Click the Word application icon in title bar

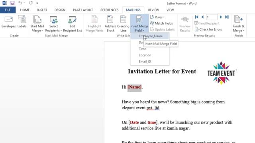[4, 3]
